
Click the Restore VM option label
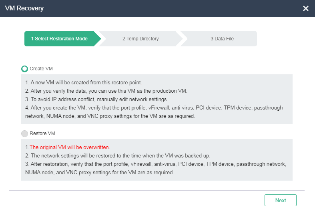click(42, 133)
